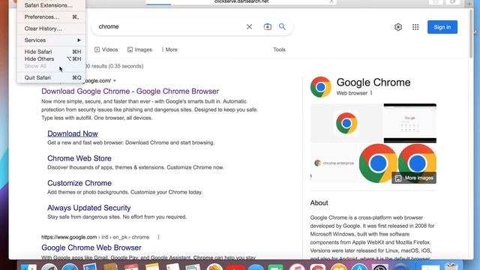Click 'Discover thousands of apps' description text
The image size is (480, 270).
tap(135, 167)
